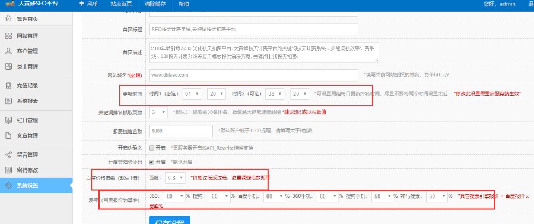Open the 时间1 minute dropdown showing 20
Screen dimensions: 534x224
pyautogui.click(x=217, y=93)
